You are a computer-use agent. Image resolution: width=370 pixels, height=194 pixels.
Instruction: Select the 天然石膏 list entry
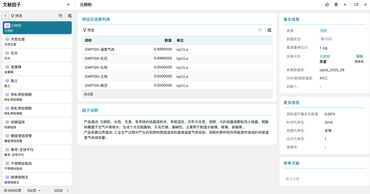(37, 41)
